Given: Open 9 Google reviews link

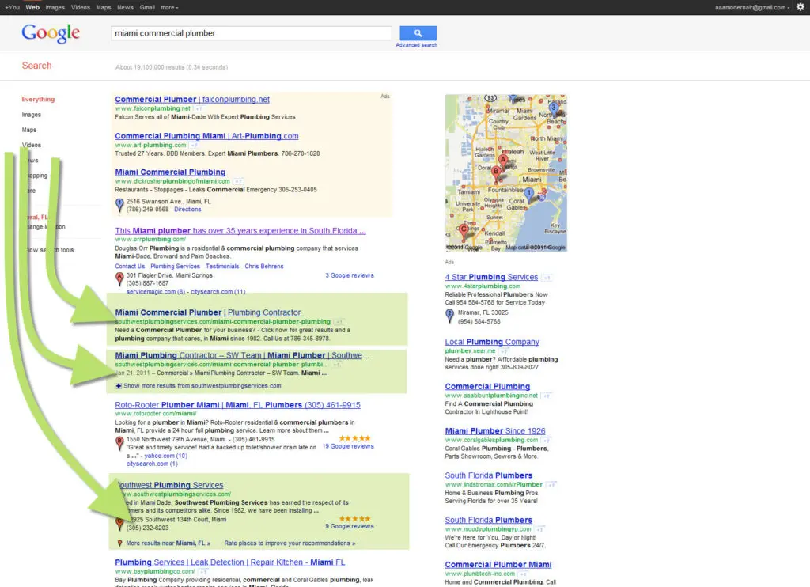Looking at the screenshot, I should pos(350,526).
